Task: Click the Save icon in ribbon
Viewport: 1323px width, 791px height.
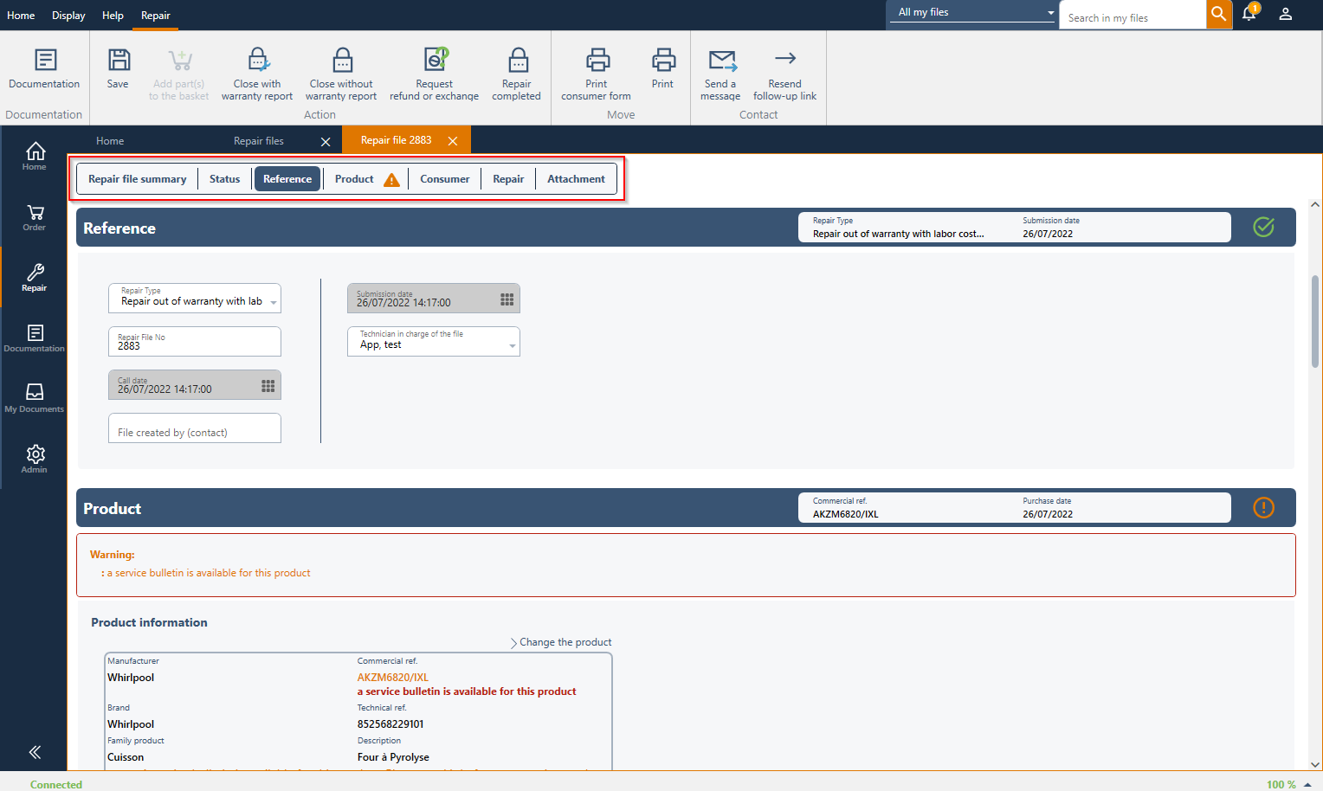Action: pyautogui.click(x=118, y=61)
